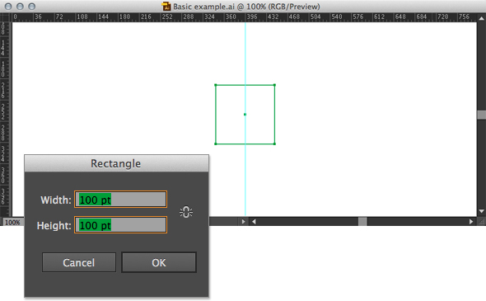Select the bottom-right anchor of green rectangle
This screenshot has width=486, height=301.
pyautogui.click(x=274, y=143)
